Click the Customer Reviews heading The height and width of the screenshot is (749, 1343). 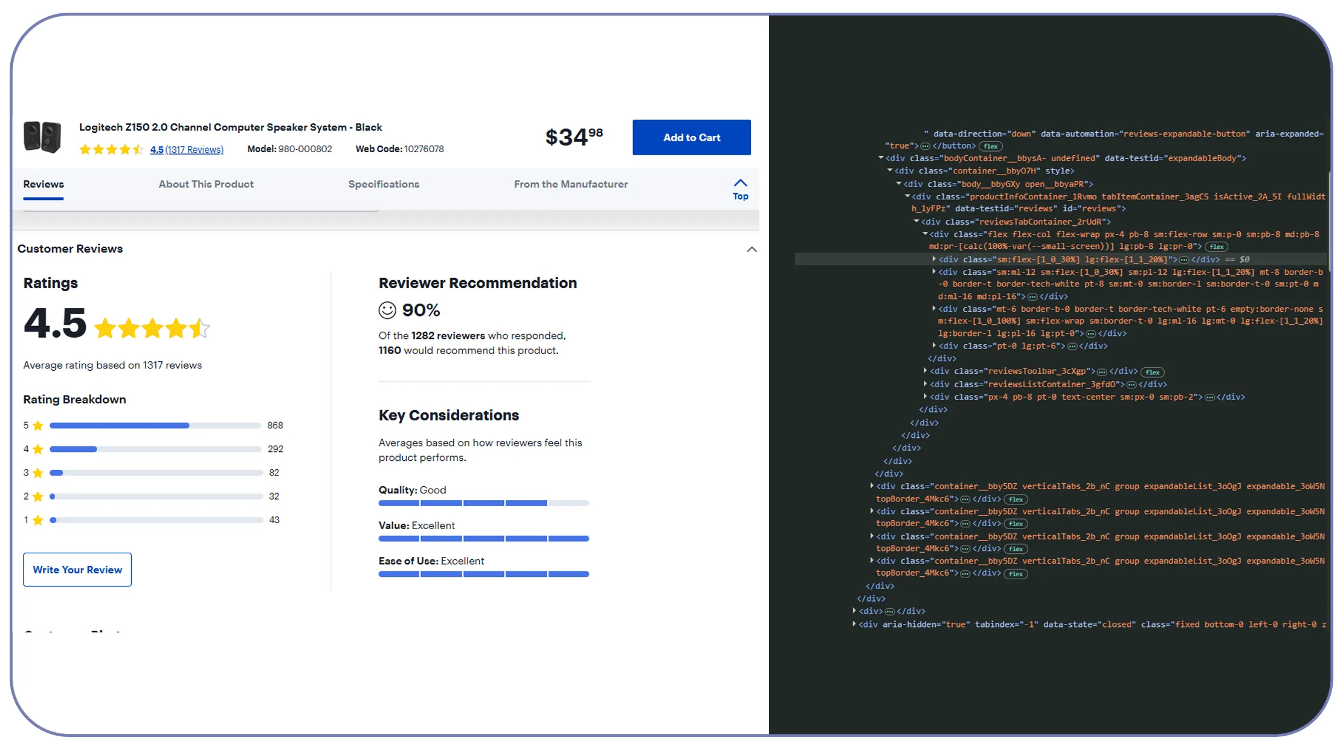[x=70, y=249]
